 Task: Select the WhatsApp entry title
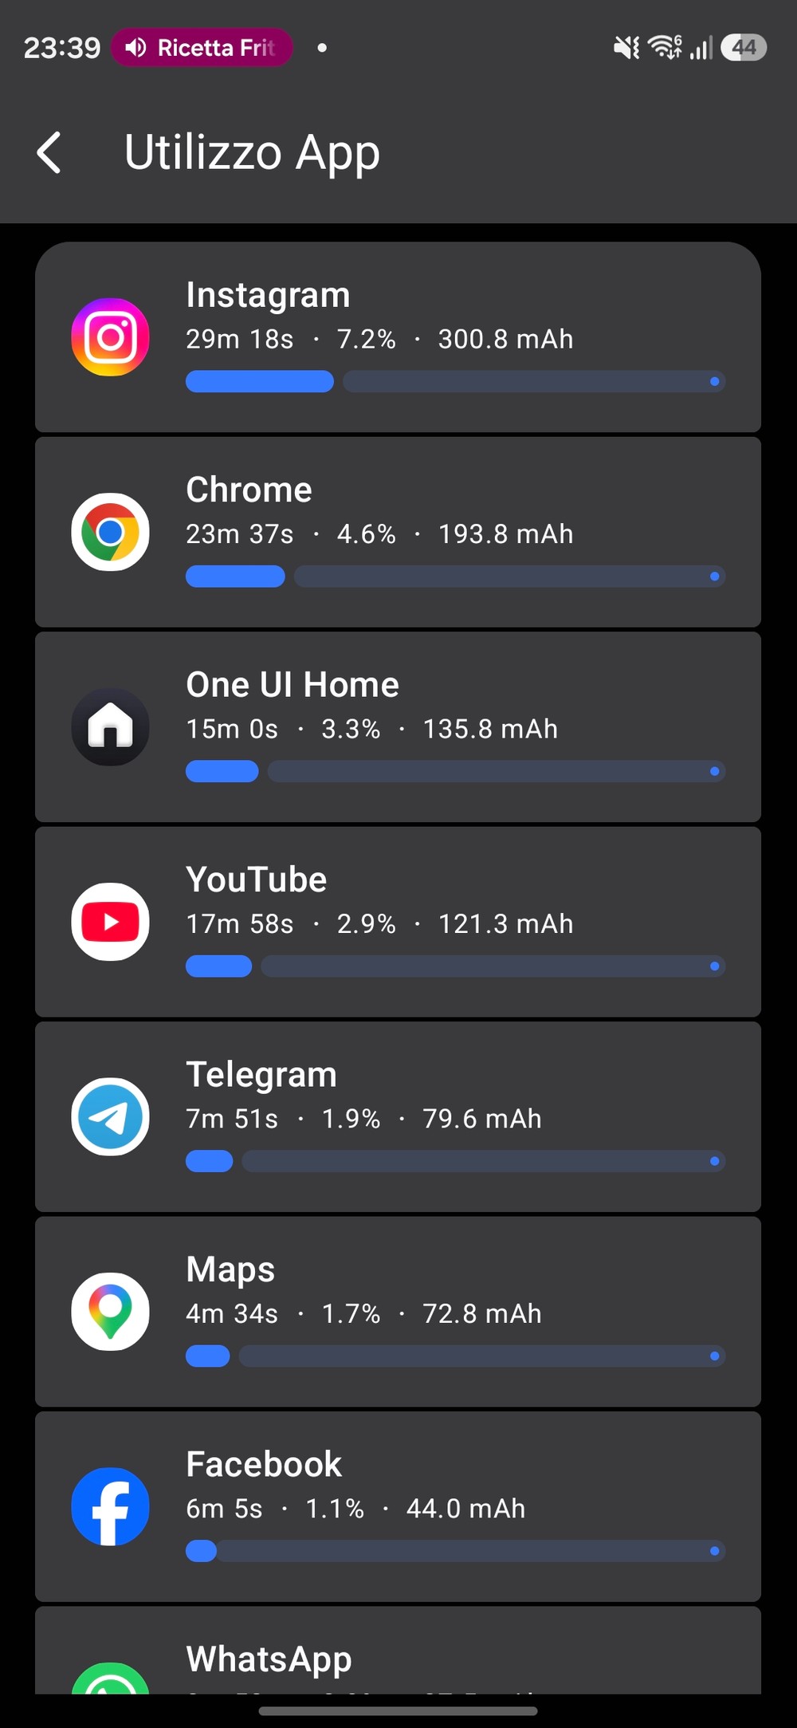[269, 1659]
